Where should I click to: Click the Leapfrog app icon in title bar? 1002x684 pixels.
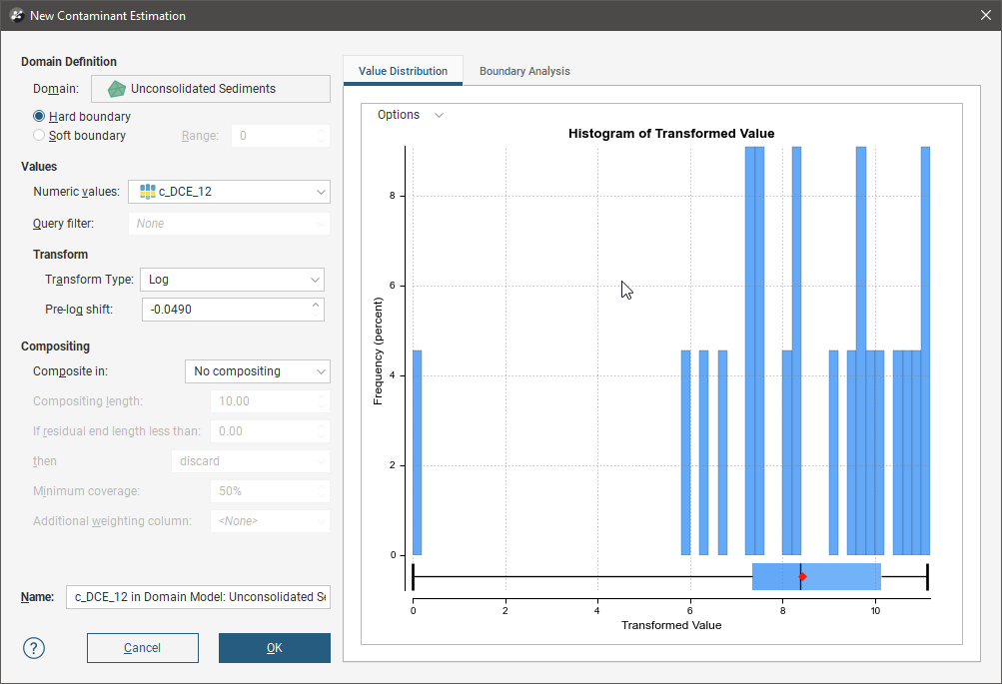(x=16, y=16)
